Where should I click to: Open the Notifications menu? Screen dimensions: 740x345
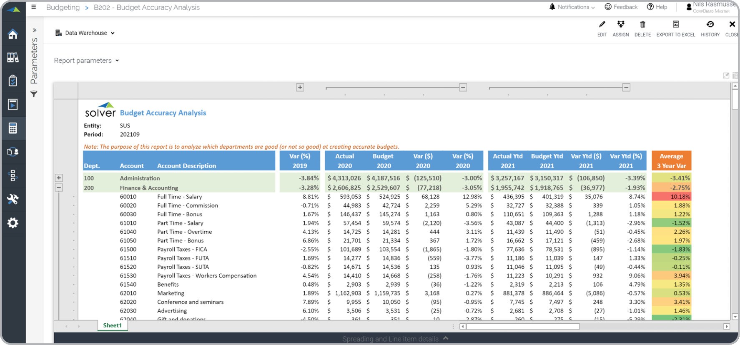point(572,7)
